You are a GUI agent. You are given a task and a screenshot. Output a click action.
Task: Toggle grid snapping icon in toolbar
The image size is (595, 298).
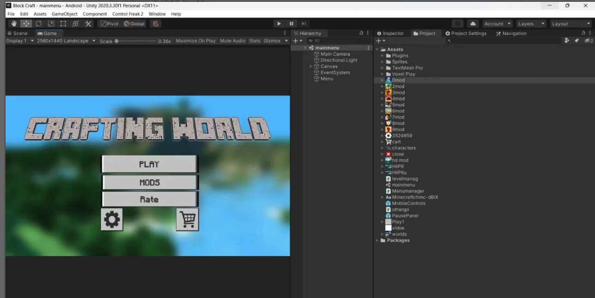click(x=156, y=23)
